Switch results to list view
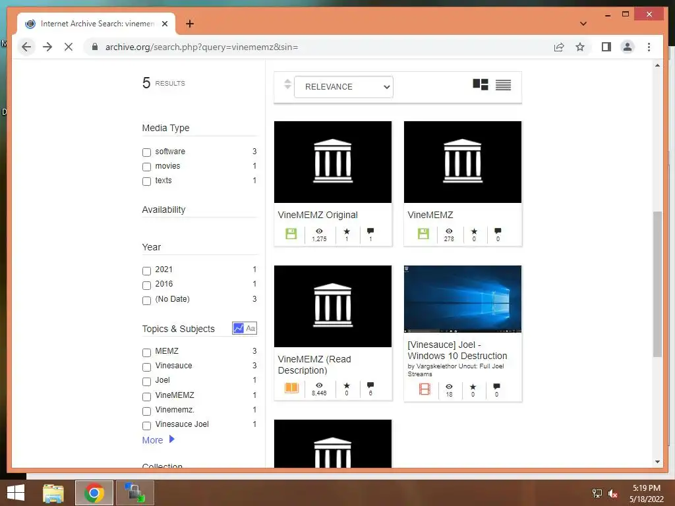 (503, 85)
